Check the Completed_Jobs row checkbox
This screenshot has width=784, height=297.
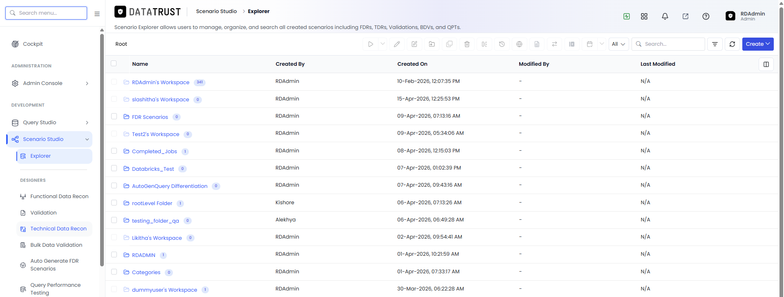point(114,151)
